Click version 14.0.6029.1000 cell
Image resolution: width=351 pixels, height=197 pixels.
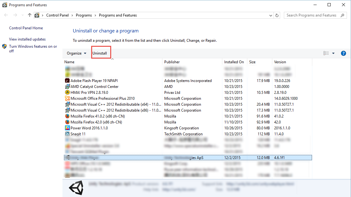pos(286,98)
